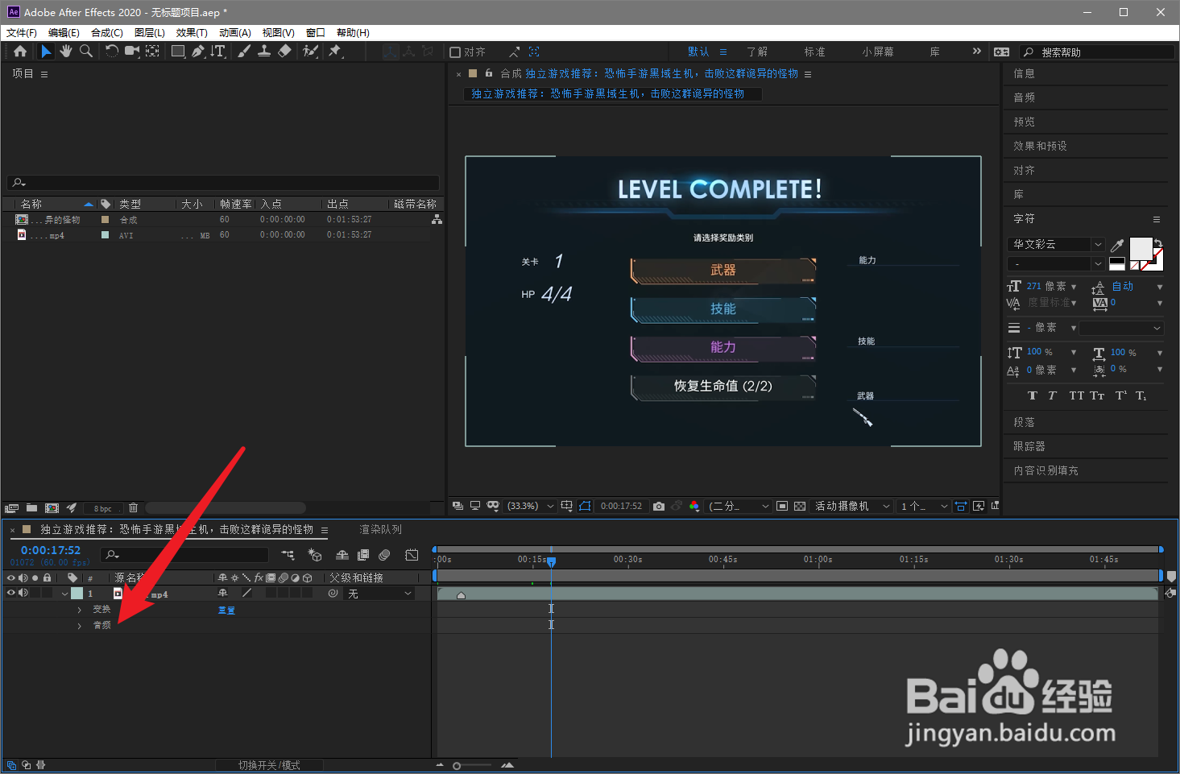Open composition mini-flowchart in timeline
This screenshot has height=774, width=1180.
pos(288,555)
